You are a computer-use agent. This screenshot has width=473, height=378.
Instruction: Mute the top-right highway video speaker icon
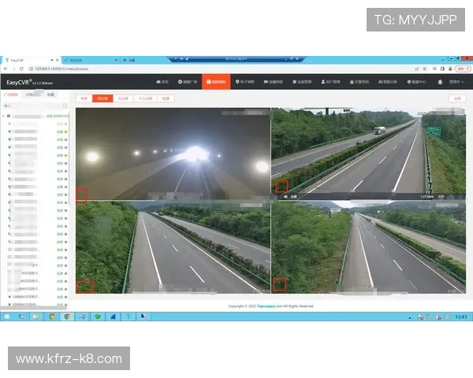285,196
